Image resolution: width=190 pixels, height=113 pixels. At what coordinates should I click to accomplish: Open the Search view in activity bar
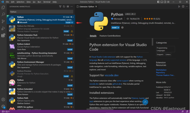click(x=3, y=14)
